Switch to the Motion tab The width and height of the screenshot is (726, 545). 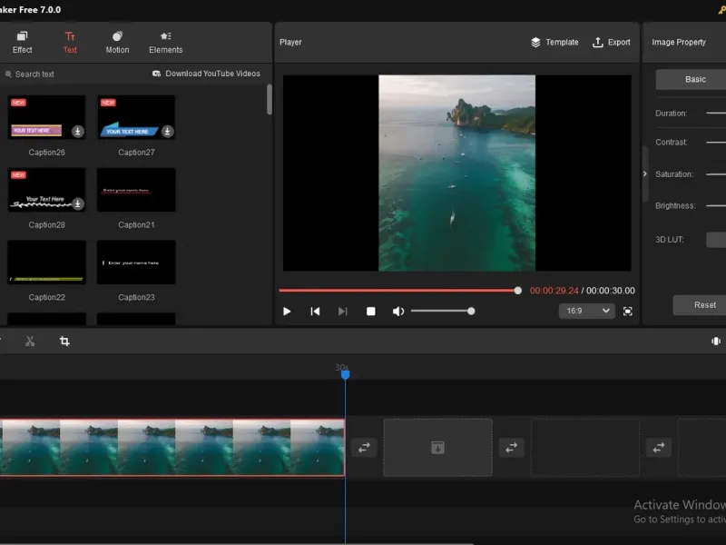click(x=117, y=42)
